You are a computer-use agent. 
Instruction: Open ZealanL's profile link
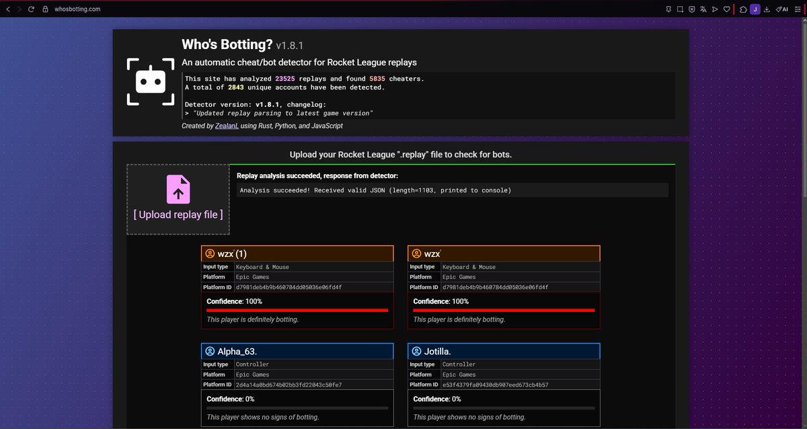tap(227, 125)
